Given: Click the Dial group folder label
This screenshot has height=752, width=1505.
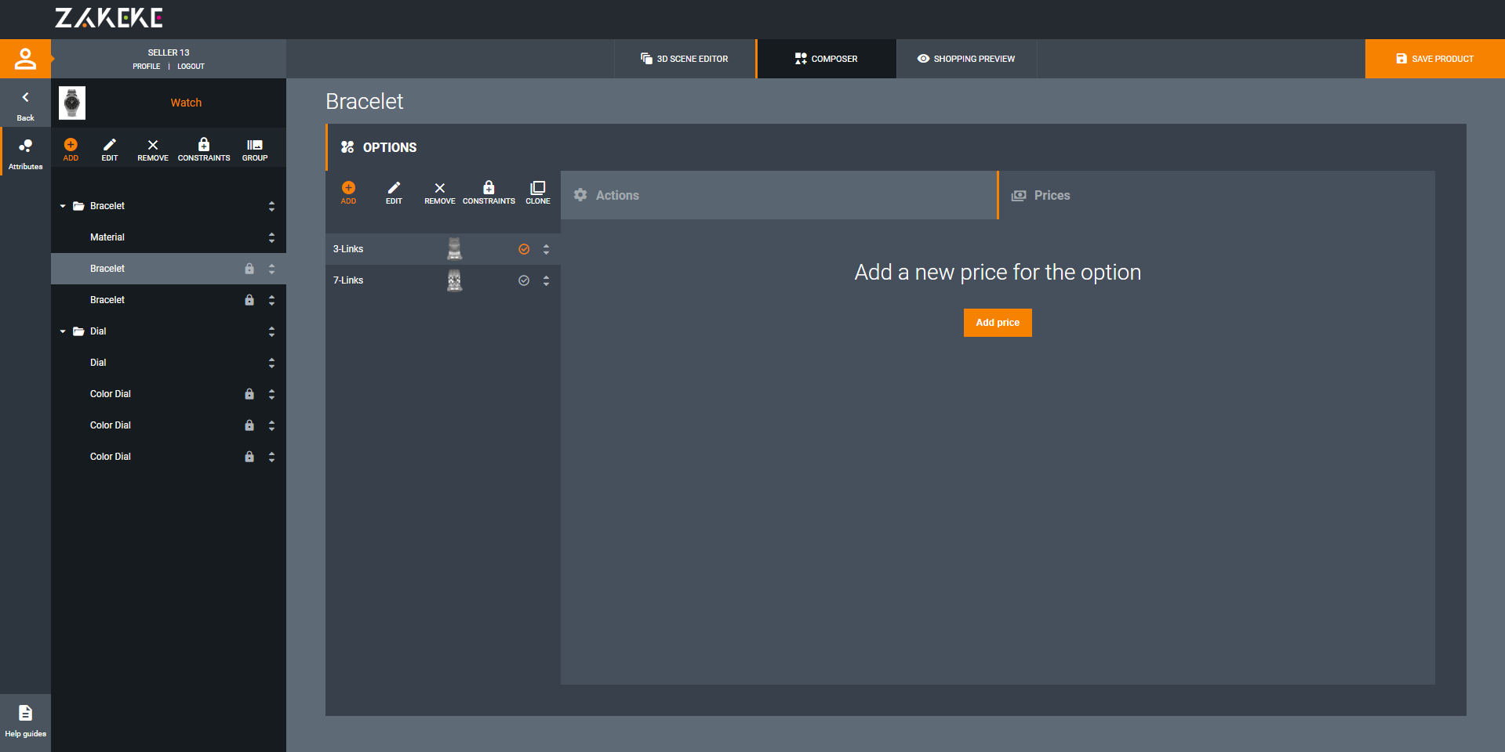Looking at the screenshot, I should (x=98, y=331).
